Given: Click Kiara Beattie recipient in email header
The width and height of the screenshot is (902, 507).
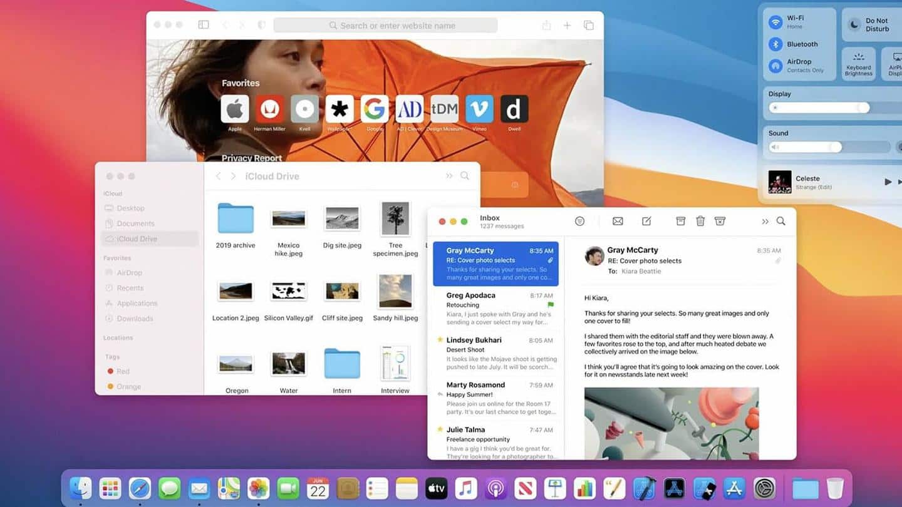Looking at the screenshot, I should 641,272.
